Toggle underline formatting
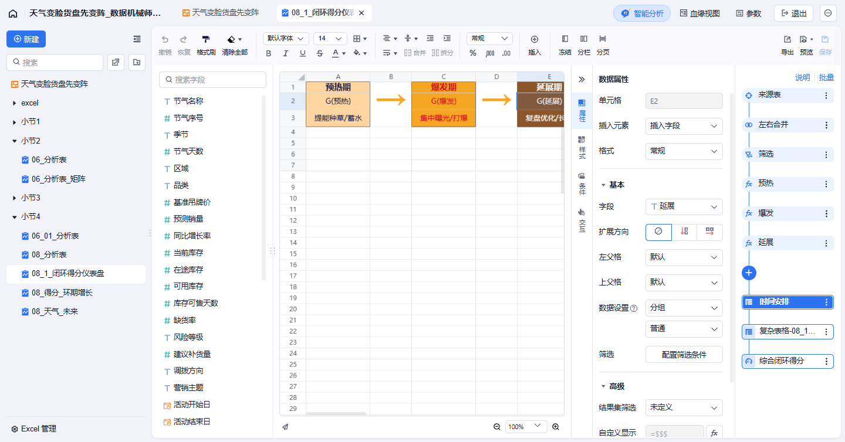This screenshot has width=845, height=442. click(303, 53)
